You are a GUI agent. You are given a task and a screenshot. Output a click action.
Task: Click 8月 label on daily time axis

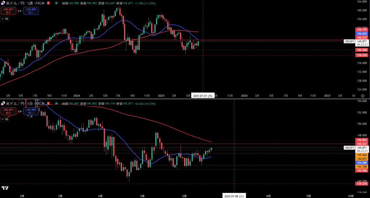(x=268, y=196)
